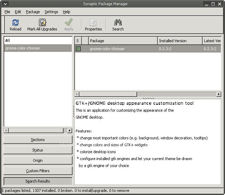Image resolution: width=225 pixels, height=195 pixels.
Task: Open the Settings menu
Action: (x=51, y=12)
